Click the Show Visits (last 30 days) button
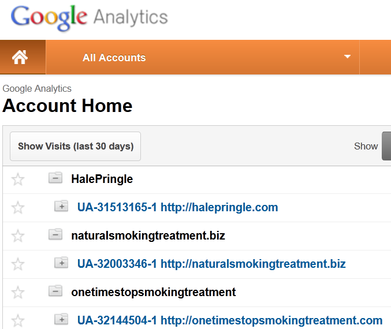This screenshot has width=391, height=329. click(75, 146)
